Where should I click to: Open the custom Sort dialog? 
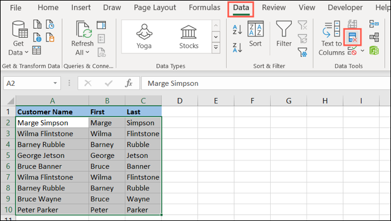coord(255,34)
